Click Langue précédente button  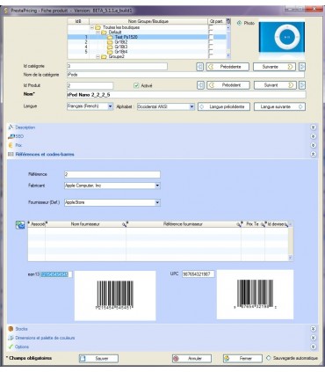(x=224, y=106)
